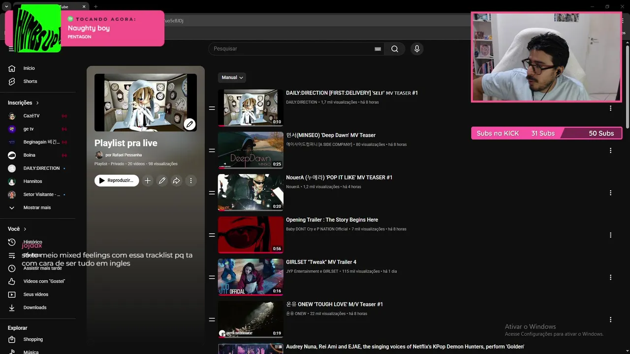630x354 pixels.
Task: Open the NouerA channel link
Action: [x=293, y=187]
